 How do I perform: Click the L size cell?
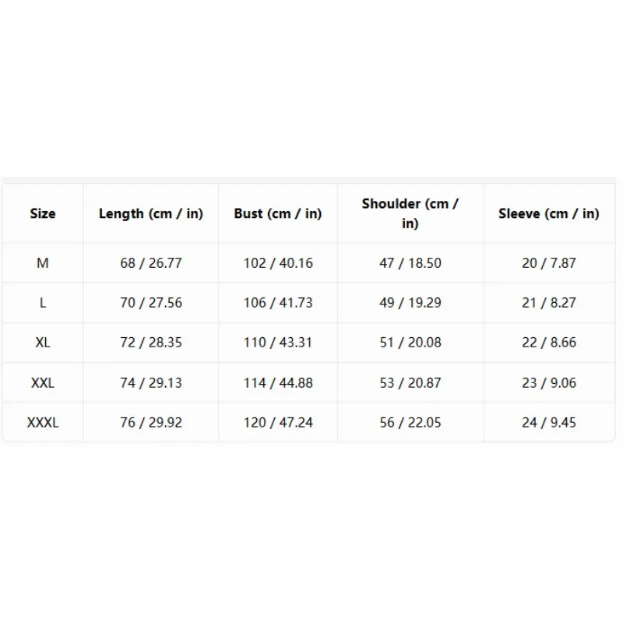(43, 303)
